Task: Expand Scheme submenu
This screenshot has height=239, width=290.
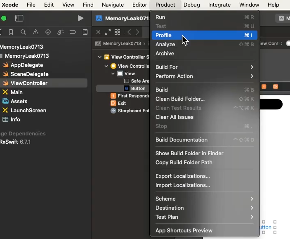Action: point(205,199)
